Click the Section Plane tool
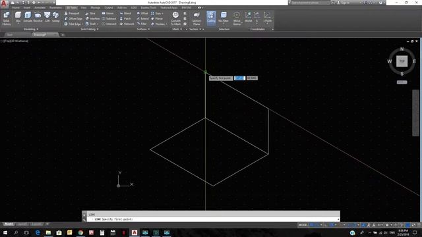 click(196, 18)
